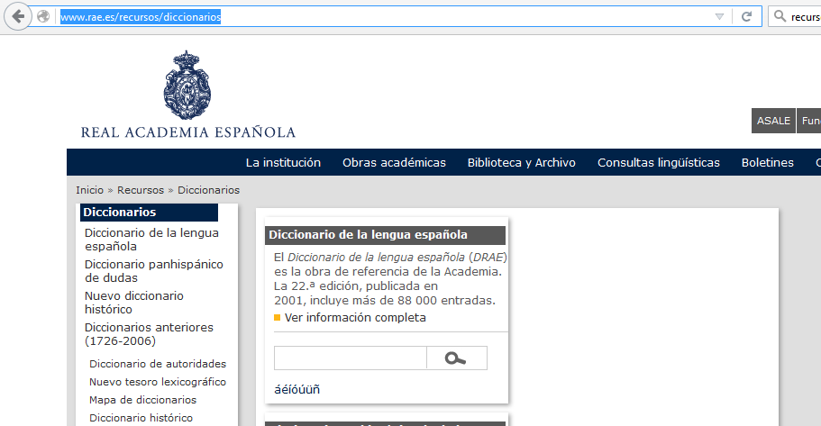
Task: Click the browser search box showing recurs
Action: (795, 17)
